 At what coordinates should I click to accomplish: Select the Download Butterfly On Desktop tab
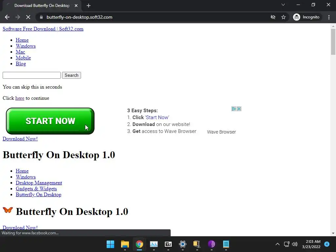pos(42,6)
